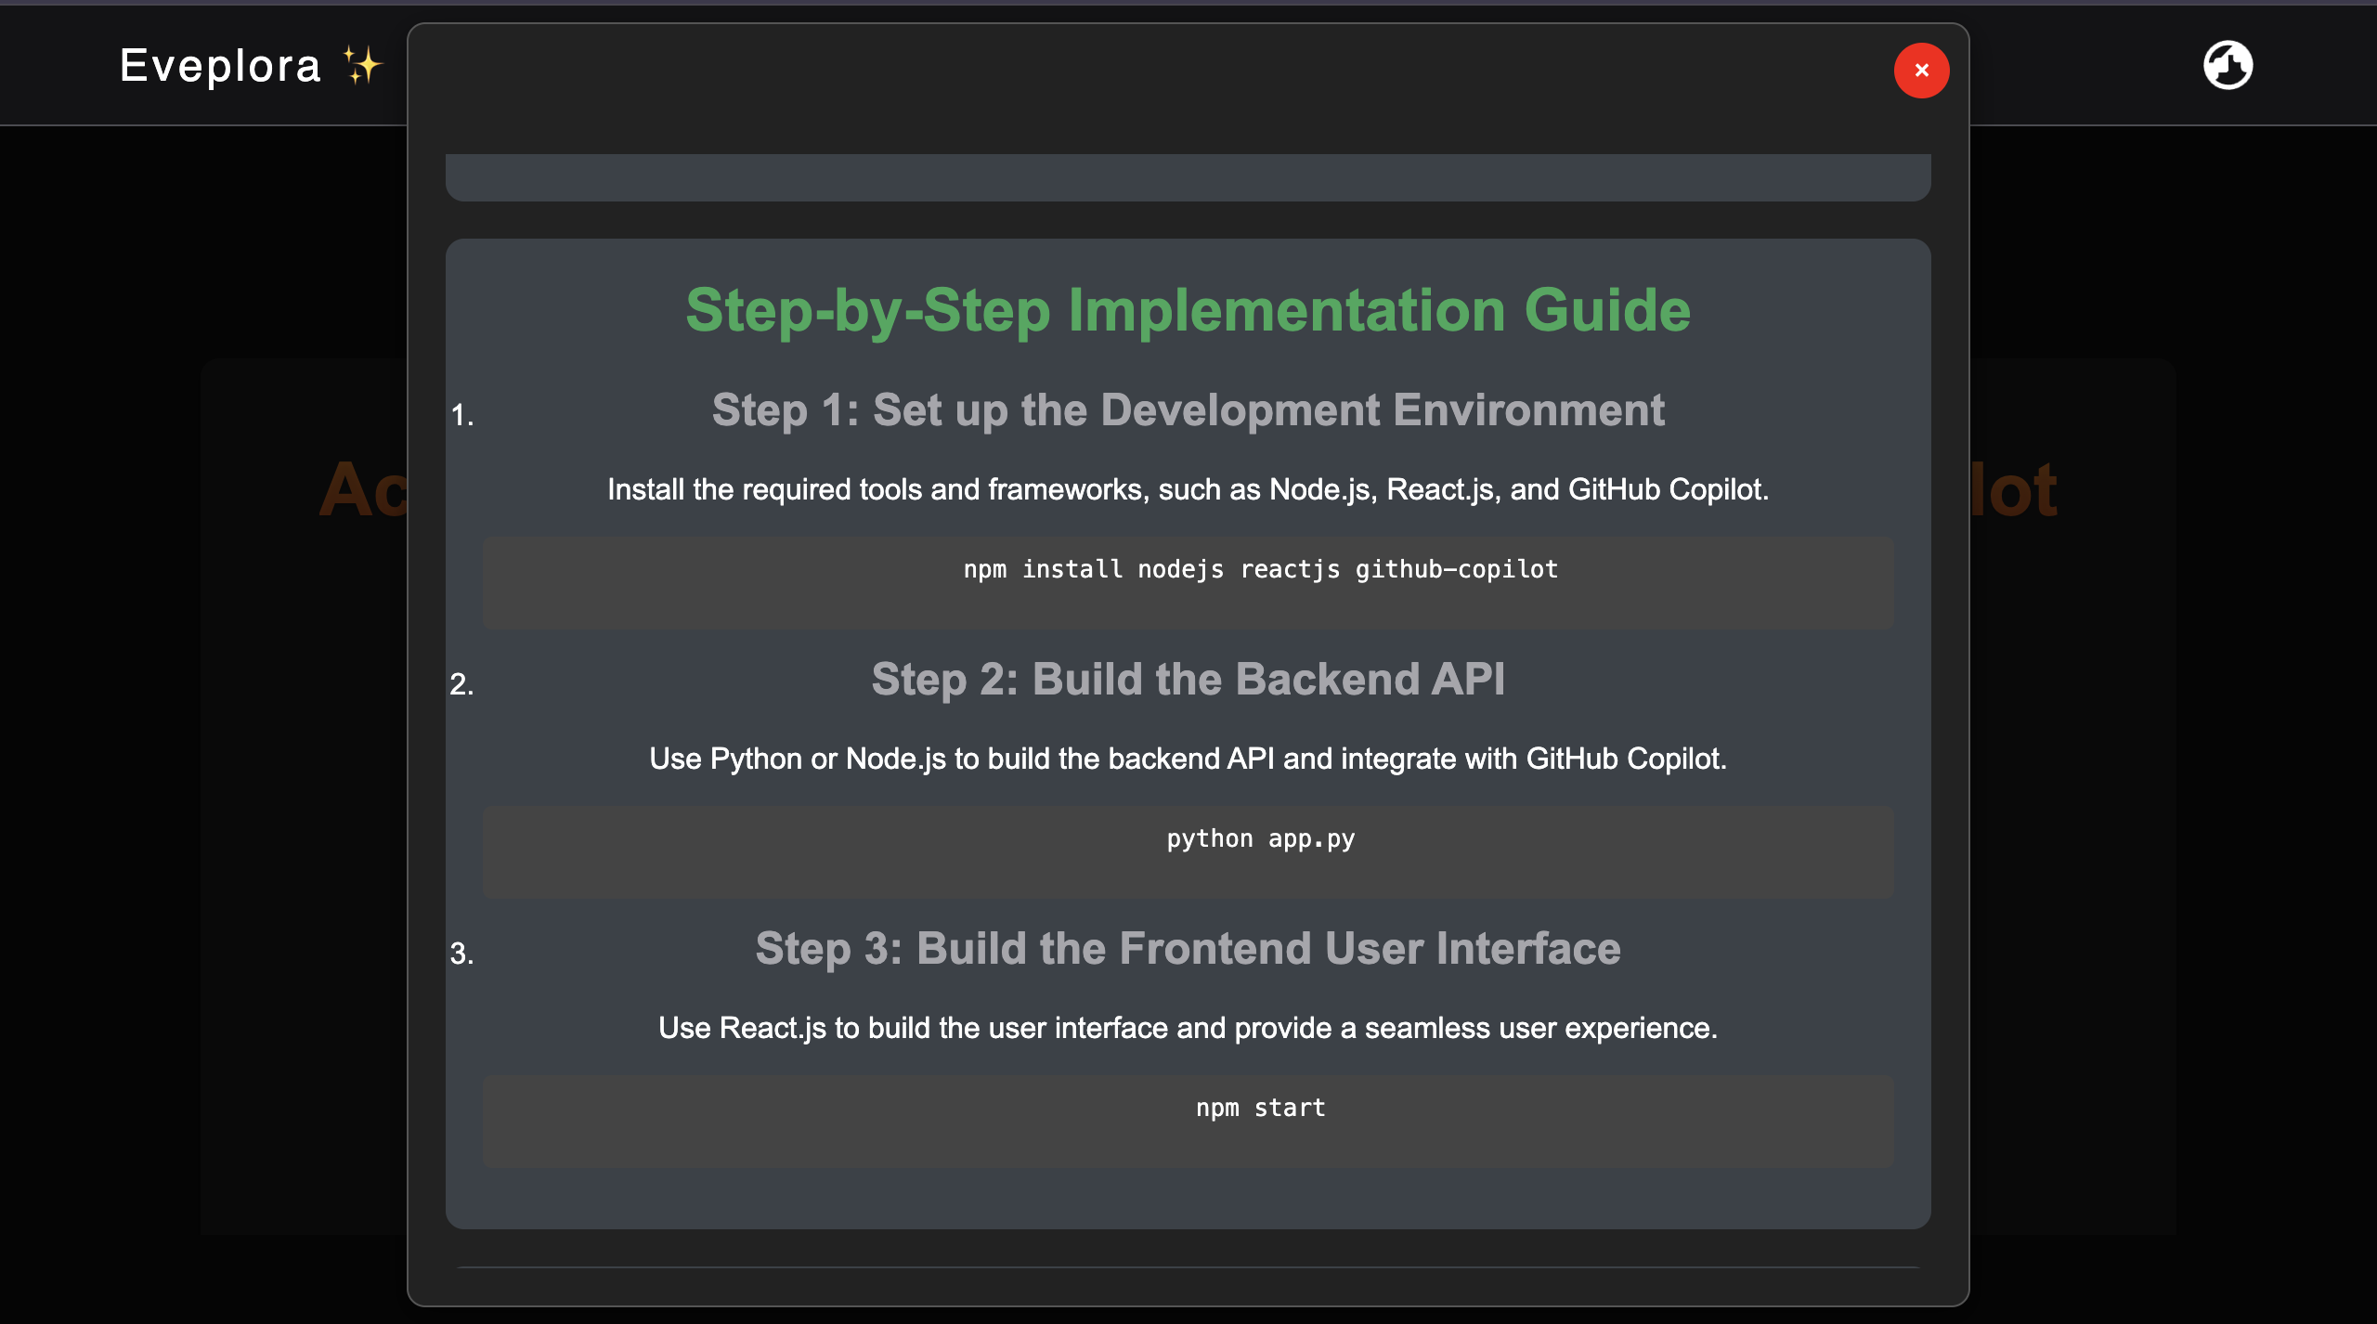Click the horizontal divider below the guide

[x=1188, y=1267]
